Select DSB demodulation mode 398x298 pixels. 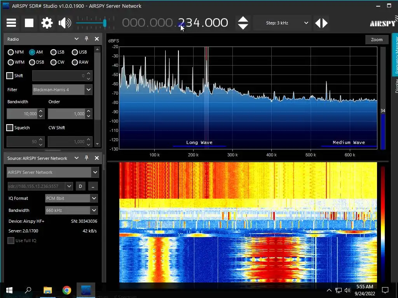37,62
